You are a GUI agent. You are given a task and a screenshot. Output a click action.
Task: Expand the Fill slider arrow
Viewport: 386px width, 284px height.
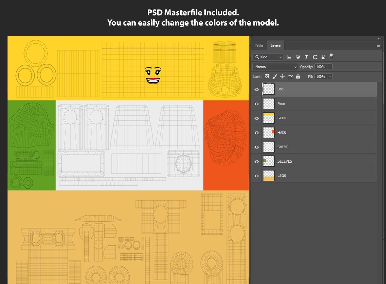[330, 77]
